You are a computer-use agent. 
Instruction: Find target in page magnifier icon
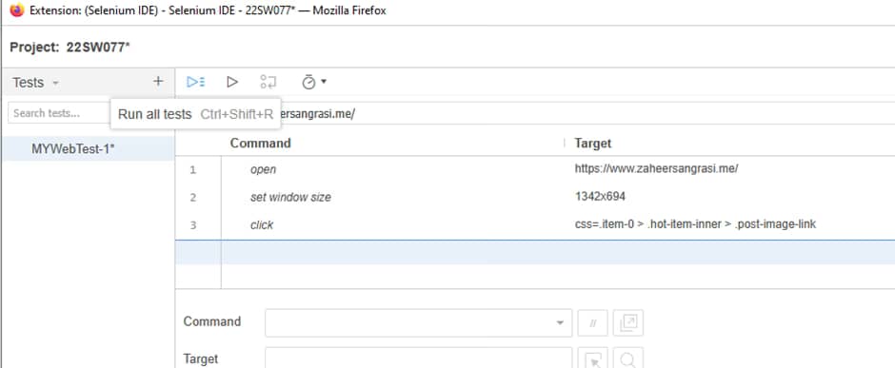point(628,359)
